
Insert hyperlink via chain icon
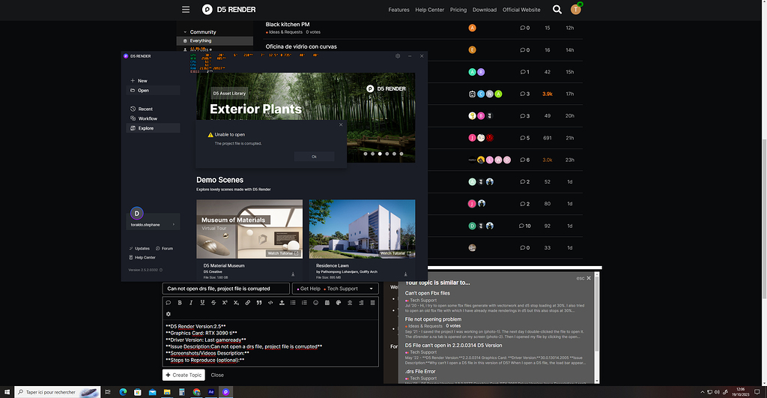click(247, 303)
